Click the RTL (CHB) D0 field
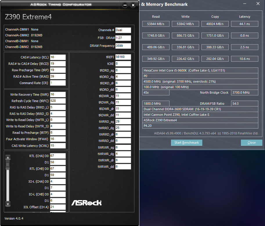Image resolution: width=265 pixels, height=226 pixels. pos(58,169)
